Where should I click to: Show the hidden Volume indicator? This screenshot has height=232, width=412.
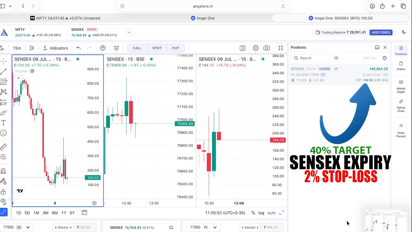32,71
